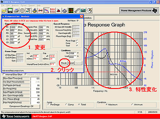Select Comp radio under Current Response
Viewport: 160px width, 119px height.
pos(77,43)
